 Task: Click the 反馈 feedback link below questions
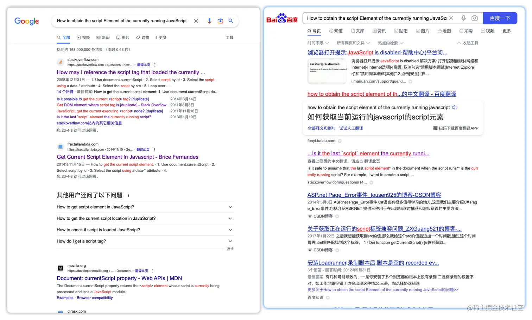coord(230,249)
